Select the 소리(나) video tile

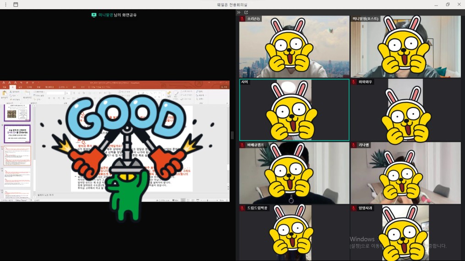[294, 47]
